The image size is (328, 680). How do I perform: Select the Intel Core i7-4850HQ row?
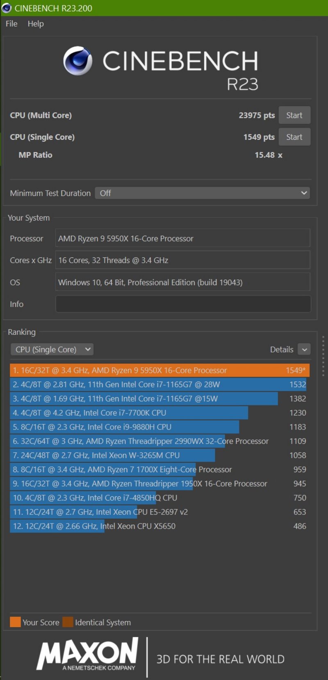point(159,498)
